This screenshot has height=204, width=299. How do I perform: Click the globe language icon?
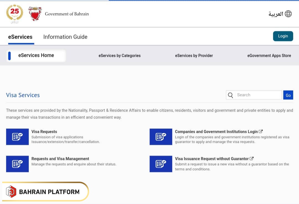288,14
